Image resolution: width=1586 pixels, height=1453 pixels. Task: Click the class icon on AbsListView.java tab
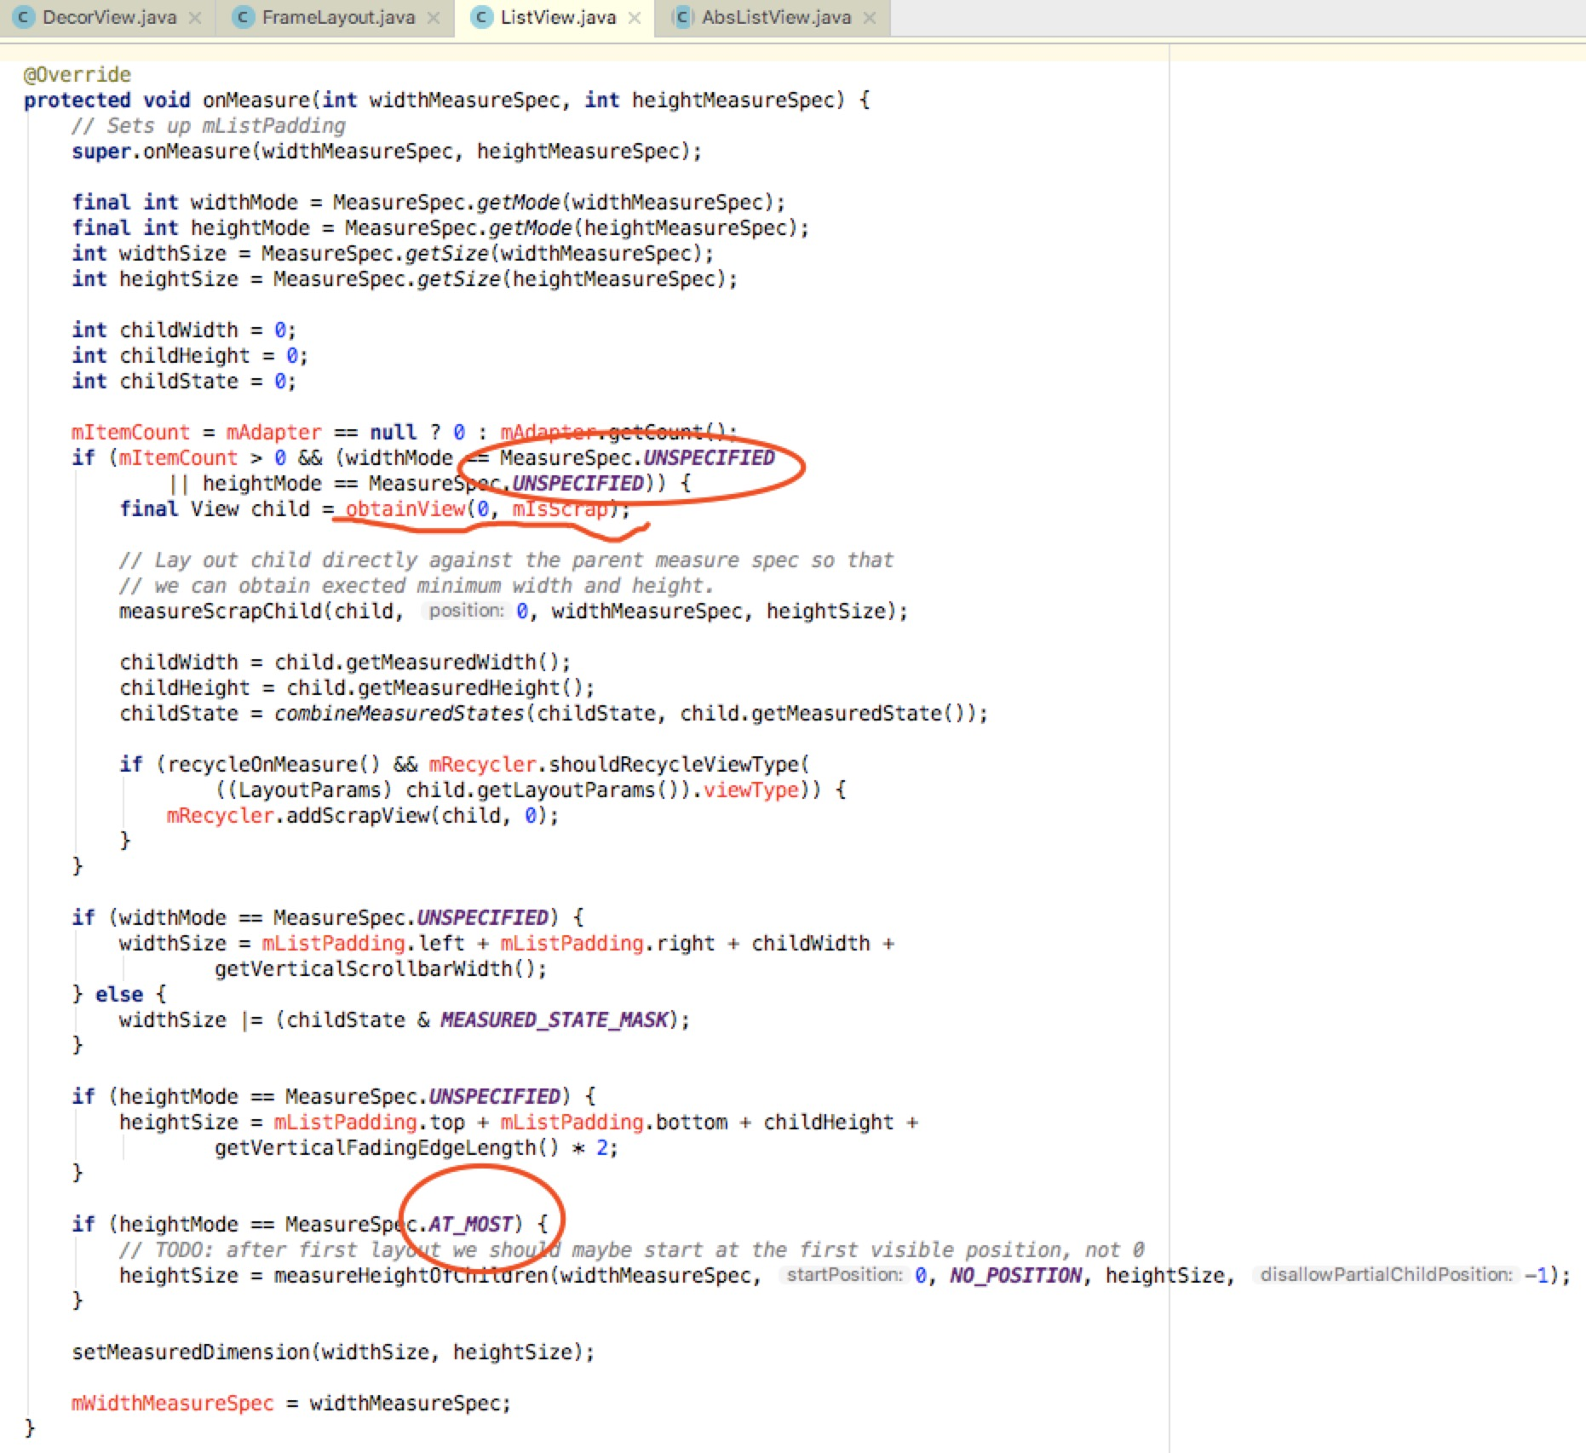point(683,17)
